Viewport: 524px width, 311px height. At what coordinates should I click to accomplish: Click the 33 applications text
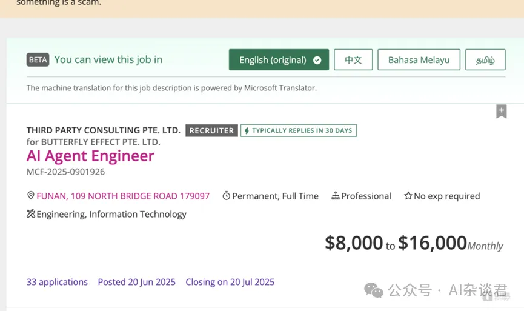click(x=57, y=282)
